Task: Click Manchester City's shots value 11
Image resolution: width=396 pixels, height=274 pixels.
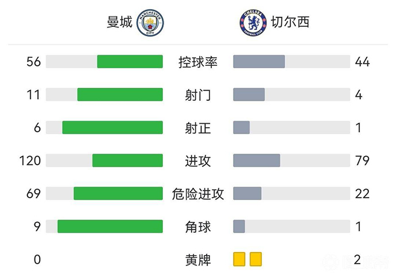Action: point(34,95)
